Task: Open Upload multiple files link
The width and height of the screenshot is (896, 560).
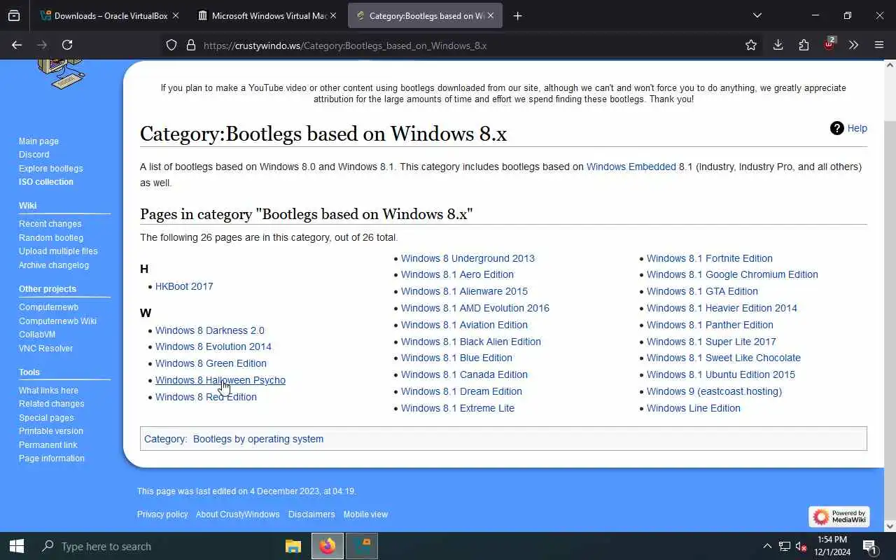Action: (x=58, y=251)
